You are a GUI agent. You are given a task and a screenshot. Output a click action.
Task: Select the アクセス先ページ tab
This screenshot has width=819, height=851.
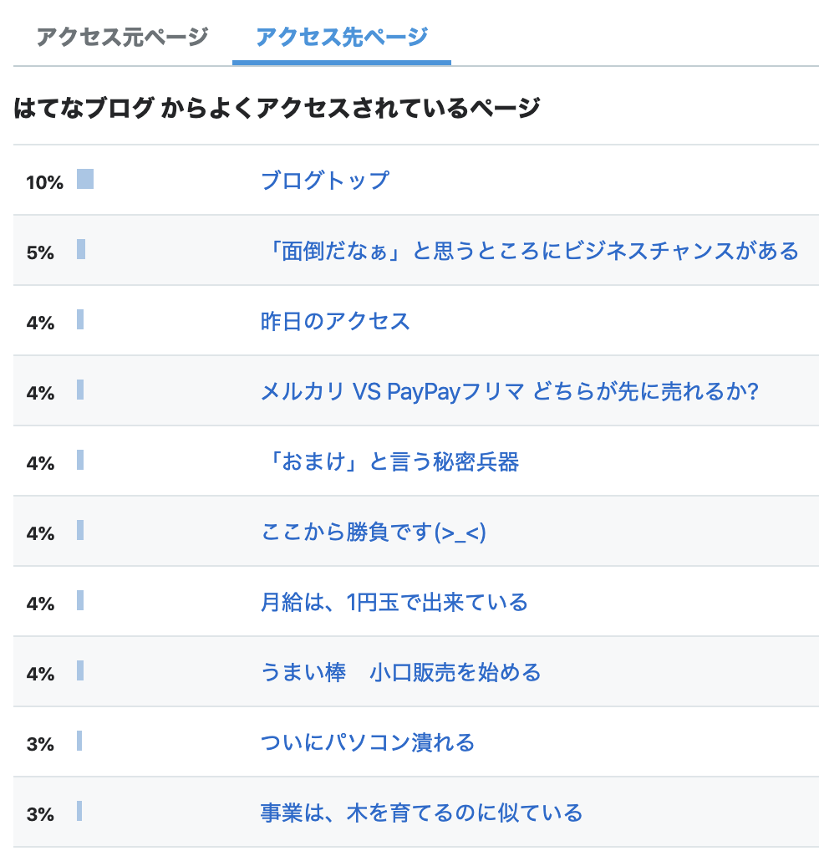[341, 37]
